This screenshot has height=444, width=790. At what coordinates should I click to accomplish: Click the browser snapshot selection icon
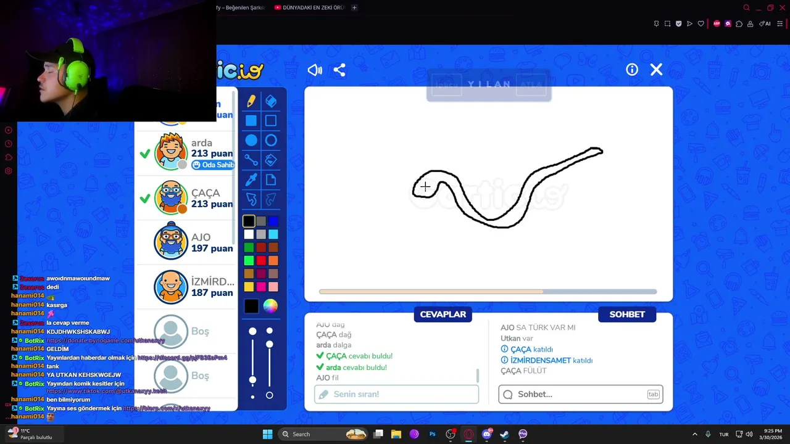click(667, 23)
